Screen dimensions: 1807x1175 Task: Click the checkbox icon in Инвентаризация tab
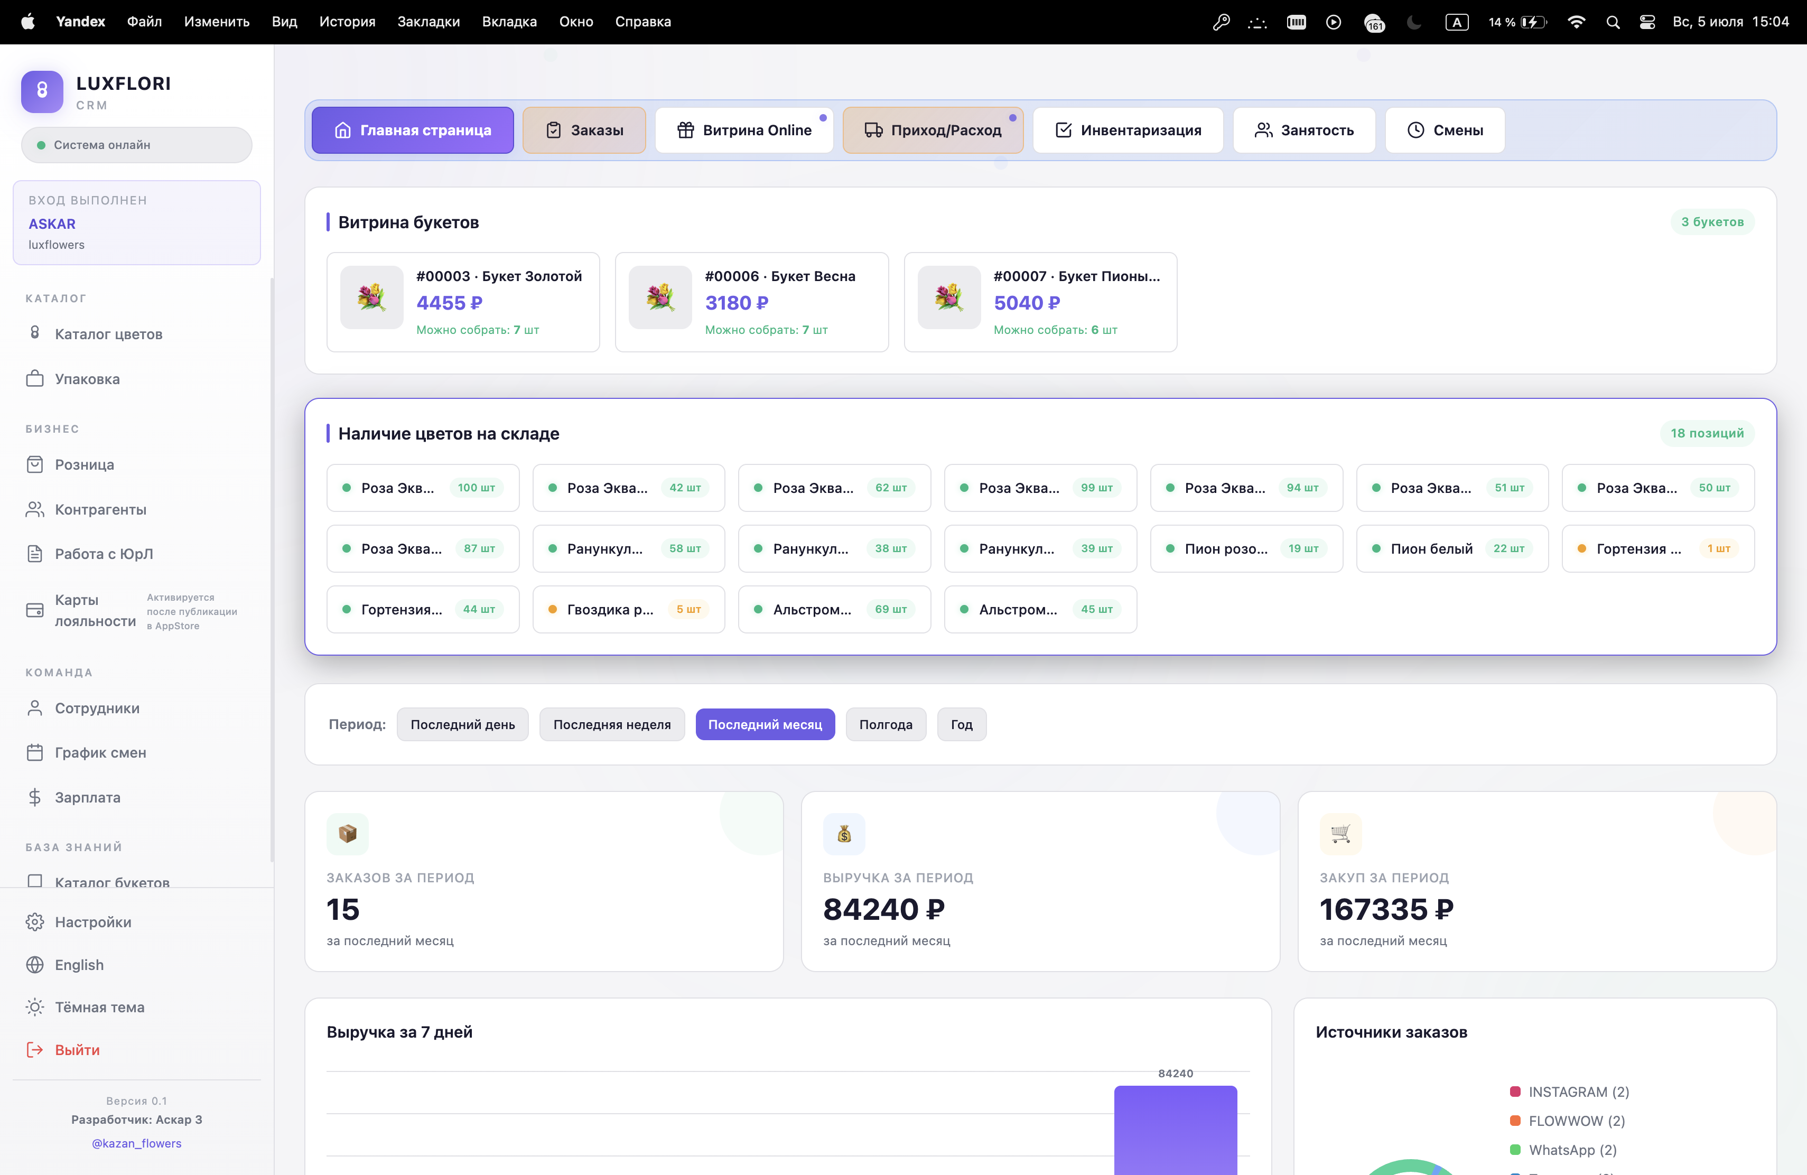click(1064, 130)
